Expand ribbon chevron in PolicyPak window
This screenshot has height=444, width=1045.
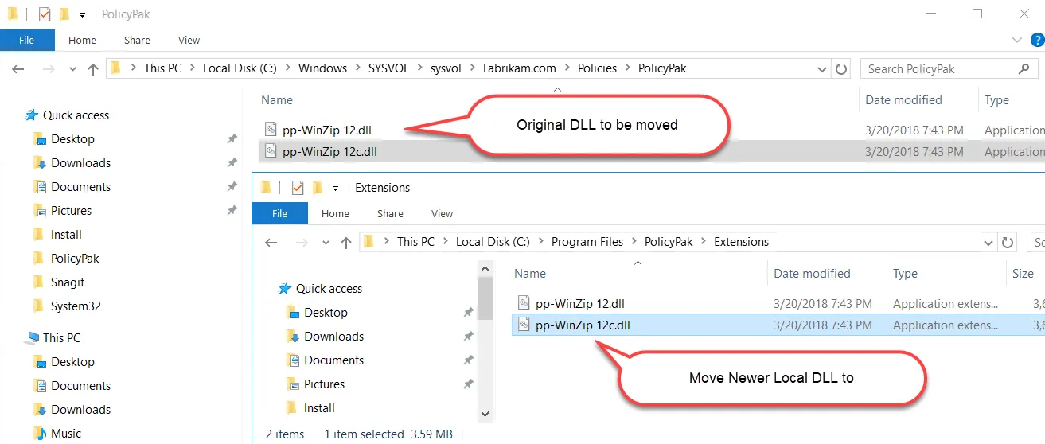(1016, 40)
